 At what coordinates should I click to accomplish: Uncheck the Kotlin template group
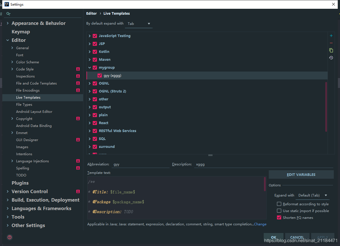[x=95, y=52]
